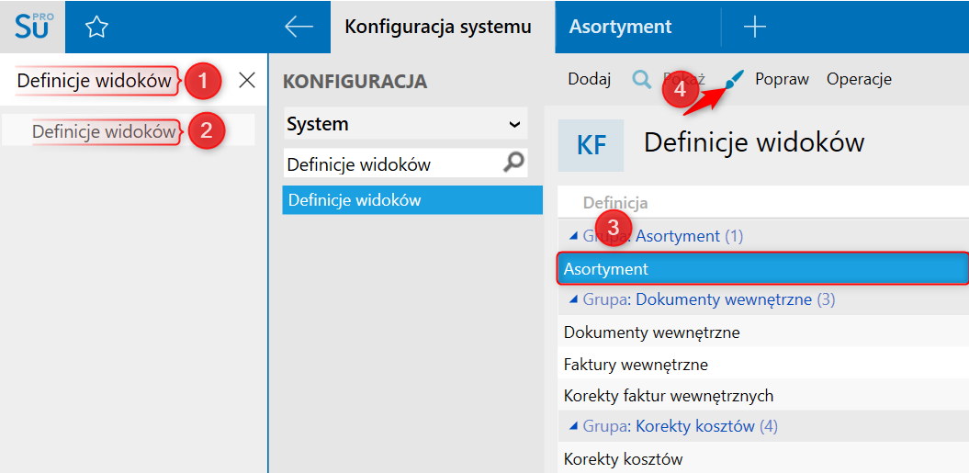Add a new tab with plus icon
Image resolution: width=969 pixels, height=473 pixels.
[754, 28]
